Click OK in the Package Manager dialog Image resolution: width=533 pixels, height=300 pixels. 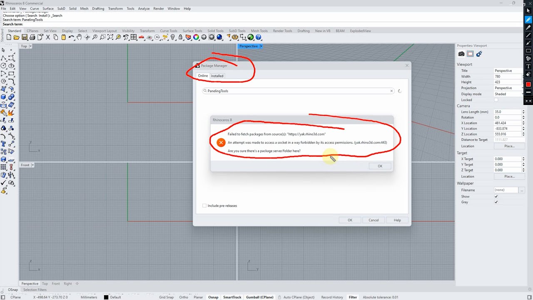click(350, 220)
